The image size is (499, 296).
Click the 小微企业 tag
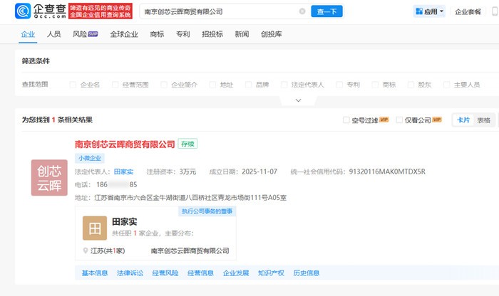(90, 158)
